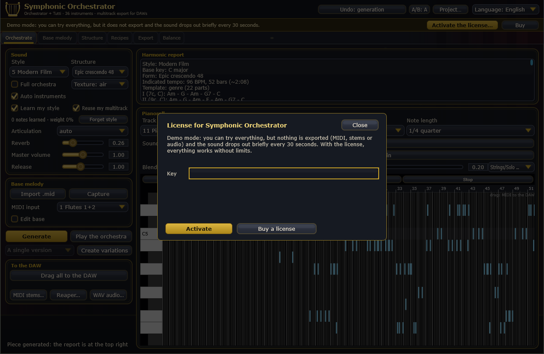
Task: Click the C5 piano roll key
Action: click(151, 234)
